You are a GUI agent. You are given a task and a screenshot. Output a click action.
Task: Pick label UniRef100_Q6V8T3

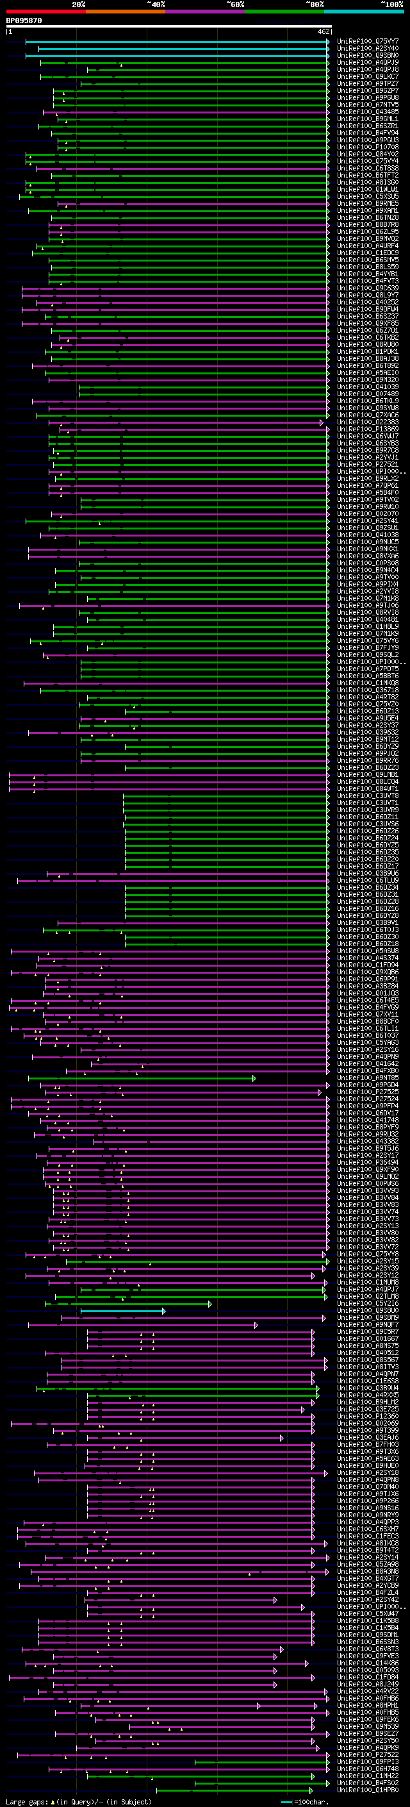(x=368, y=1650)
